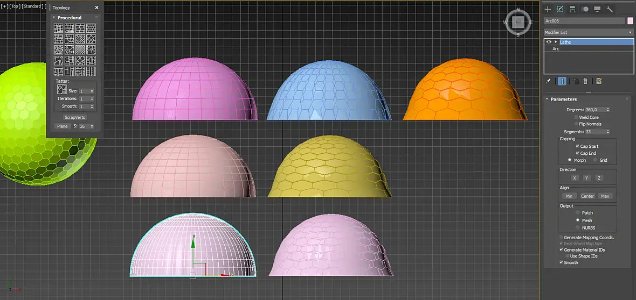Open the [Top] viewport view menu
636x300 pixels.
[x=15, y=6]
